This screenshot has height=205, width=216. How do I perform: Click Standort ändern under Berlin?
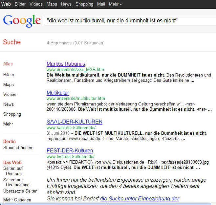click(18, 148)
